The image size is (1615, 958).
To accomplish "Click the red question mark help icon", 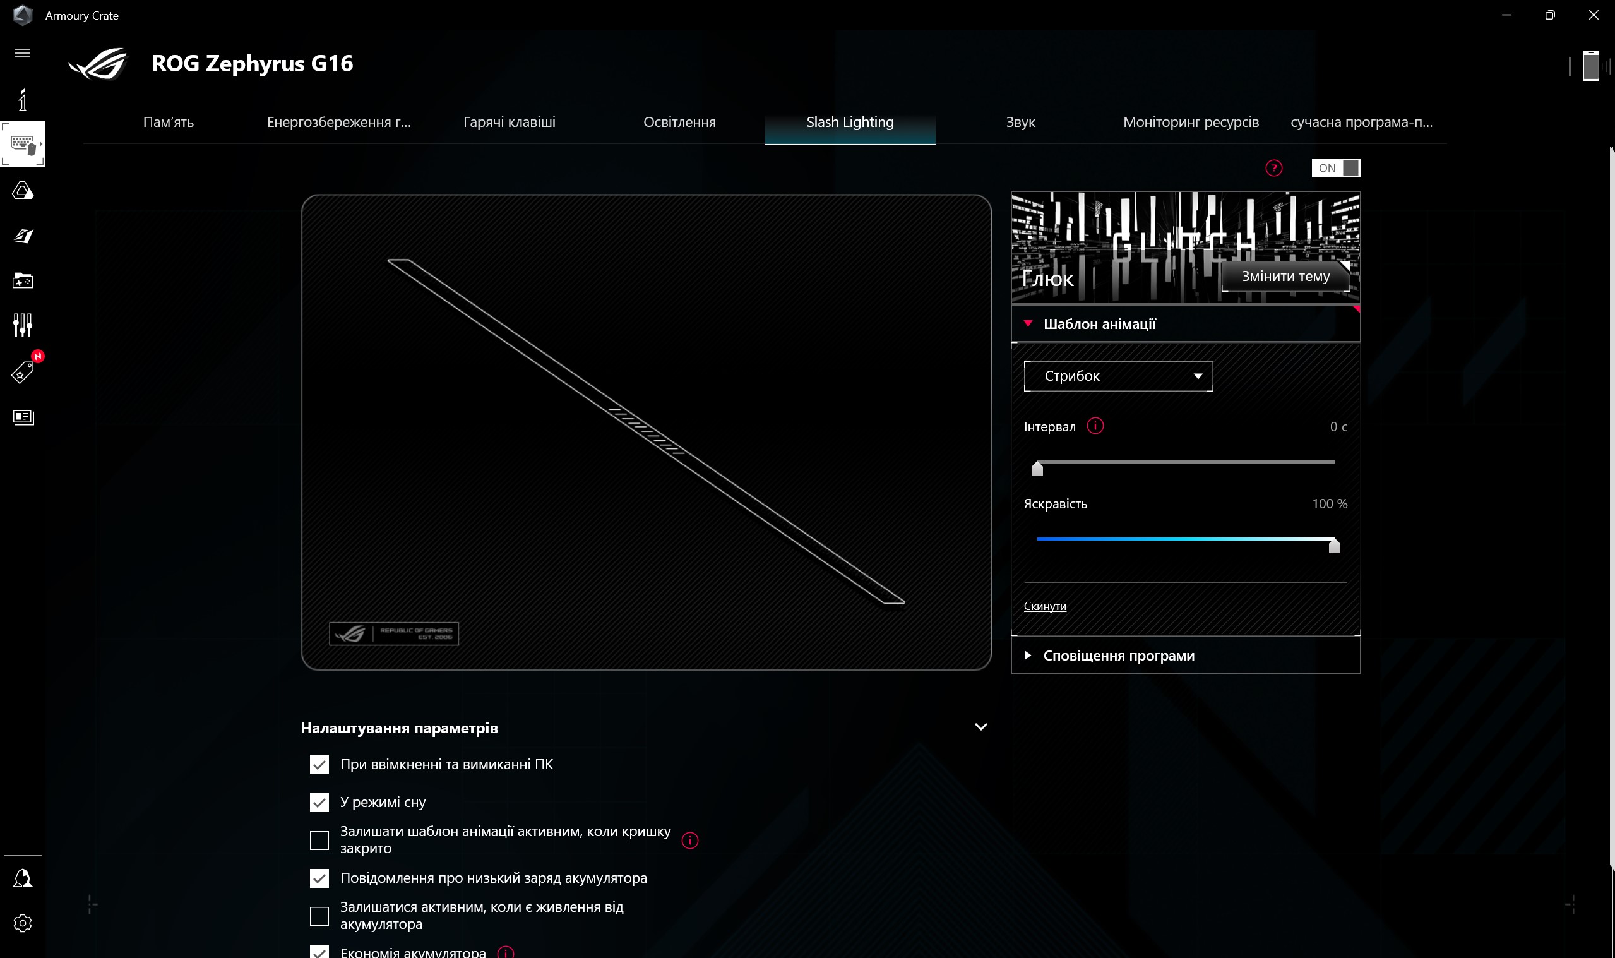I will pos(1273,169).
